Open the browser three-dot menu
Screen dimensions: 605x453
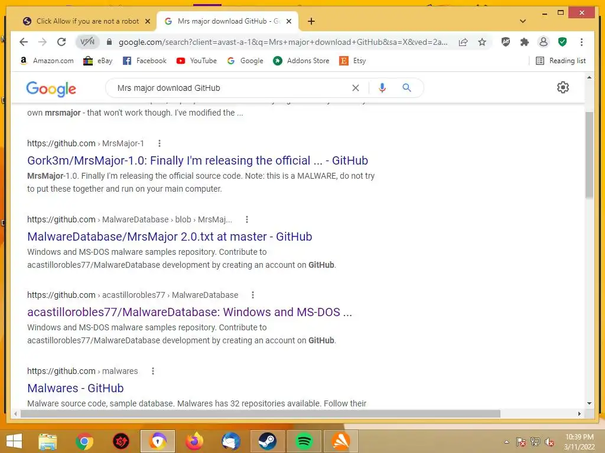tap(581, 42)
